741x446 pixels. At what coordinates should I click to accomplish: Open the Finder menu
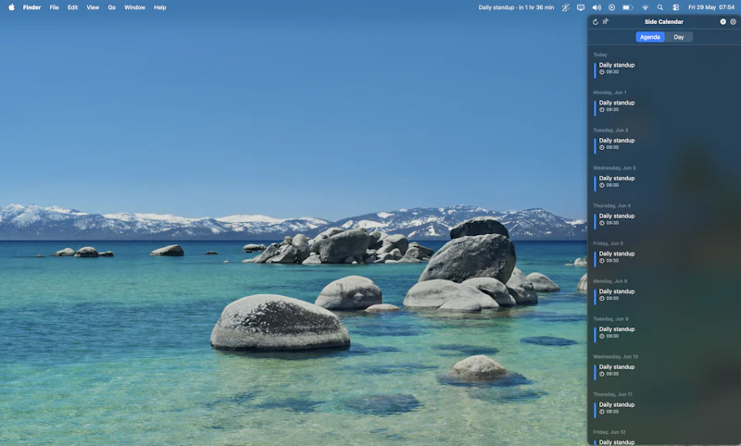(x=31, y=7)
